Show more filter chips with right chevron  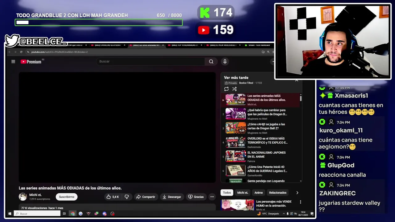tap(297, 193)
